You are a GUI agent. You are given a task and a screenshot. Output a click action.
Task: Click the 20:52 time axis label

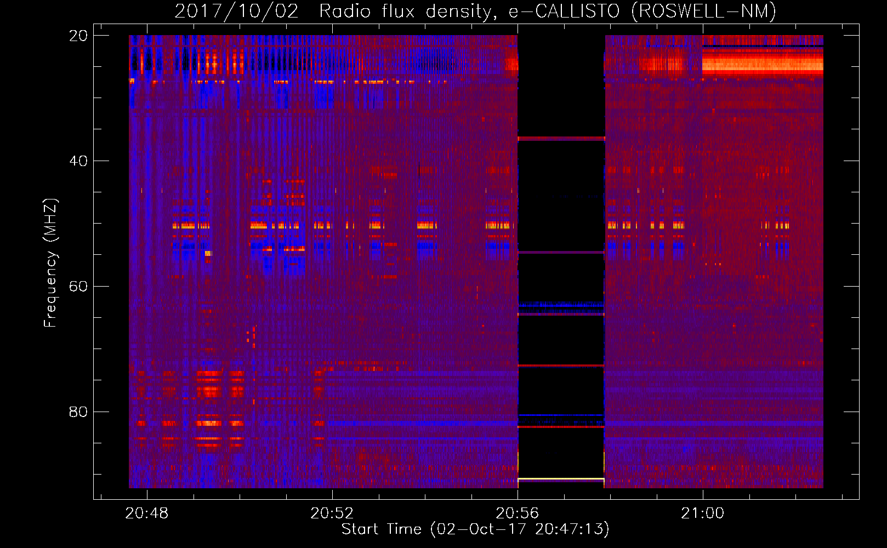point(332,513)
